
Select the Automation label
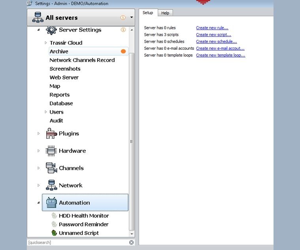pyautogui.click(x=74, y=203)
